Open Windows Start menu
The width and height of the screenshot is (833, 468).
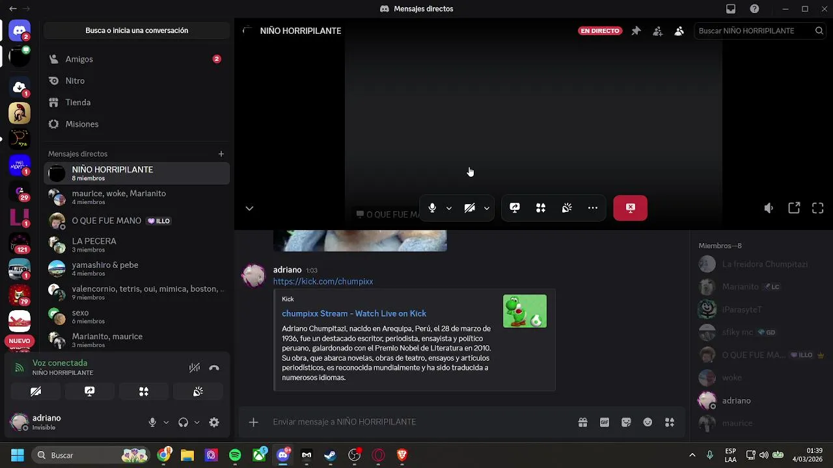click(18, 455)
